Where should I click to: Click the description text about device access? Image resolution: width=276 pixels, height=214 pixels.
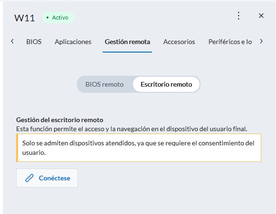coord(132,129)
